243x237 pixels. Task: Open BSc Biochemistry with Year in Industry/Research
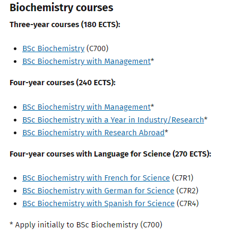click(x=113, y=120)
